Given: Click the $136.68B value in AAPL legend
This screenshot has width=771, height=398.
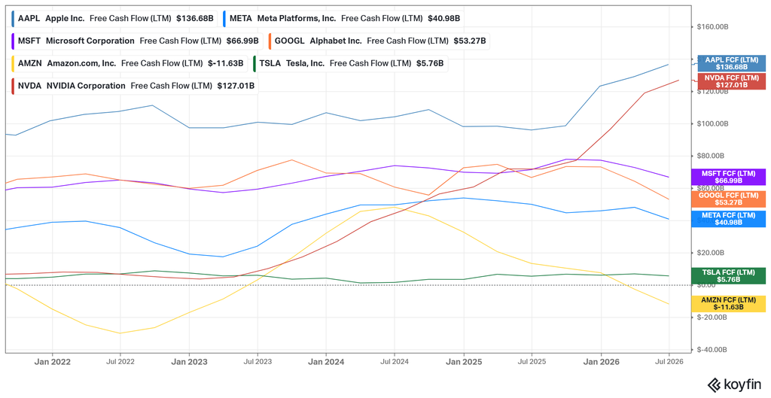Looking at the screenshot, I should 194,18.
